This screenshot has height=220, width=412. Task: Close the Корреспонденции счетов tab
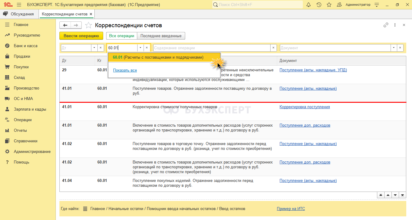click(x=91, y=14)
